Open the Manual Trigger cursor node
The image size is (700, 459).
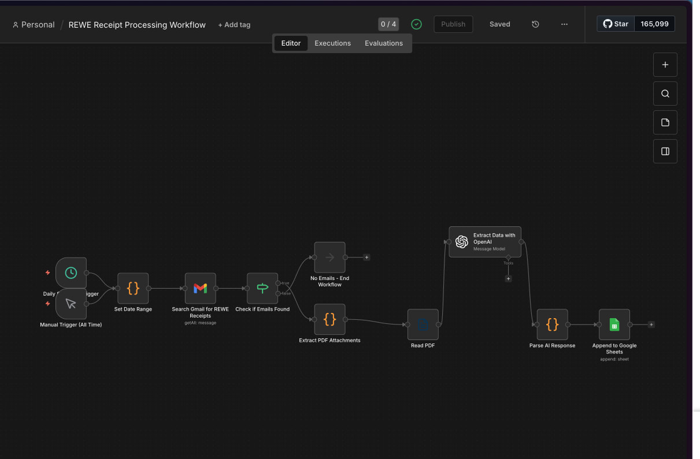coord(71,304)
